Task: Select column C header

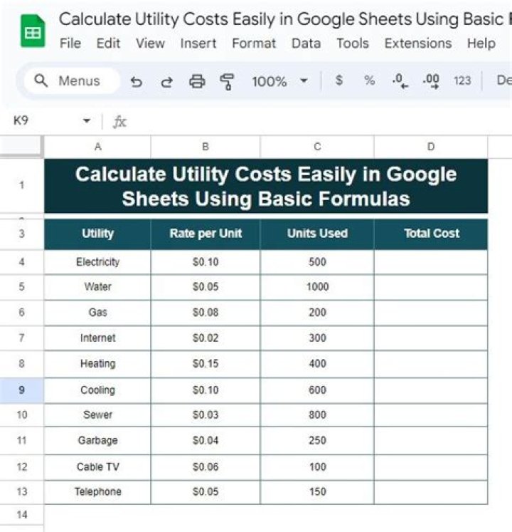Action: [317, 147]
